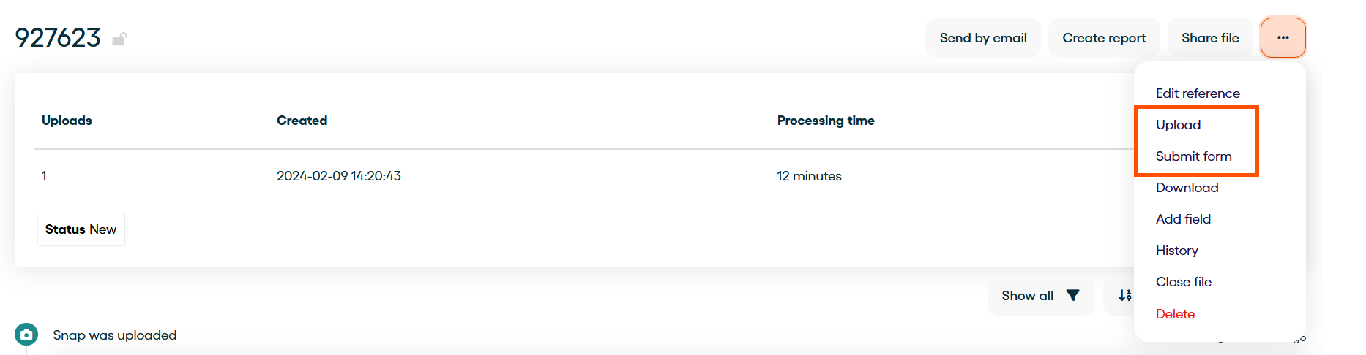This screenshot has width=1366, height=355.
Task: Select Submit form menu entry
Action: tap(1193, 156)
